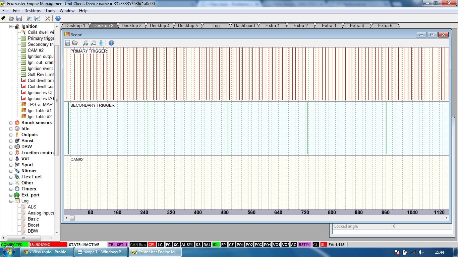
Task: Select Ign. table #1 in the tree
Action: point(40,110)
